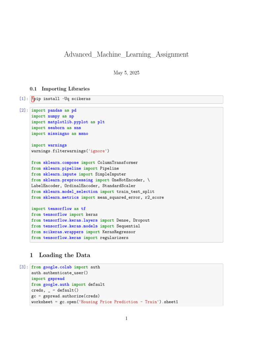The height and width of the screenshot is (338, 253).
Task: Click the google.auth import default line
Action: click(68, 285)
